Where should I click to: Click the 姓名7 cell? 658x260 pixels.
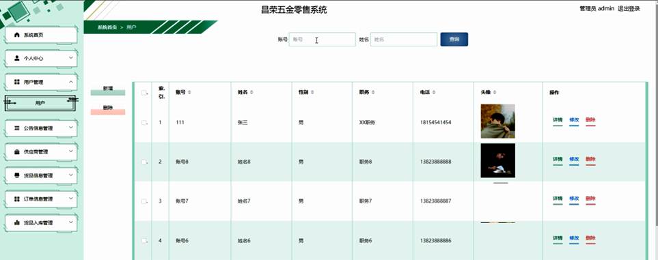tap(244, 201)
